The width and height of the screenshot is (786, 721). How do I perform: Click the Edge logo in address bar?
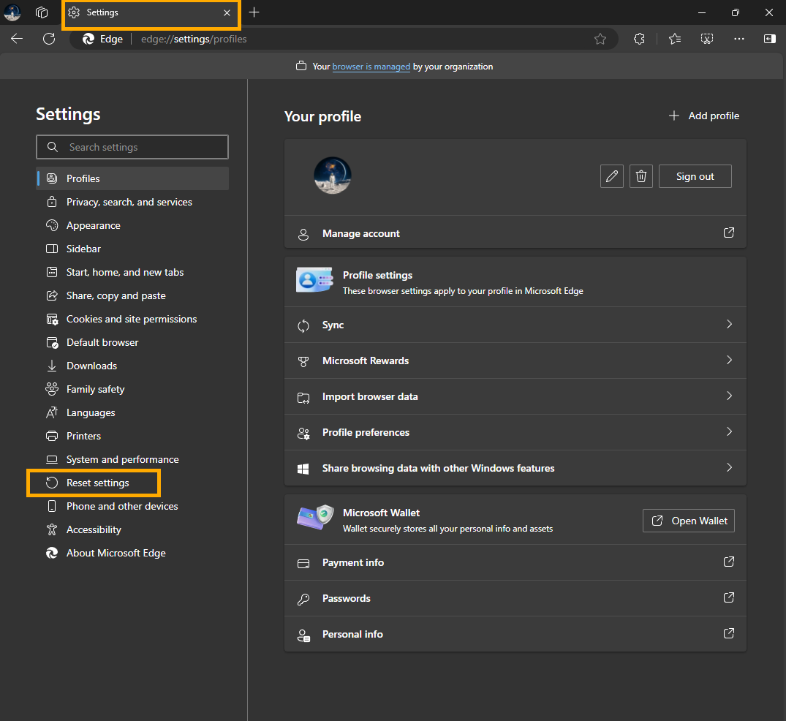tap(88, 39)
